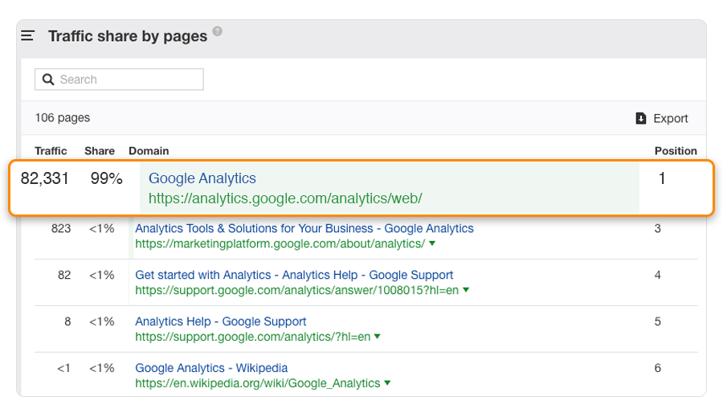Open the support.google.com answer 1008015 URL
Image resolution: width=723 pixels, height=413 pixels.
(x=297, y=290)
